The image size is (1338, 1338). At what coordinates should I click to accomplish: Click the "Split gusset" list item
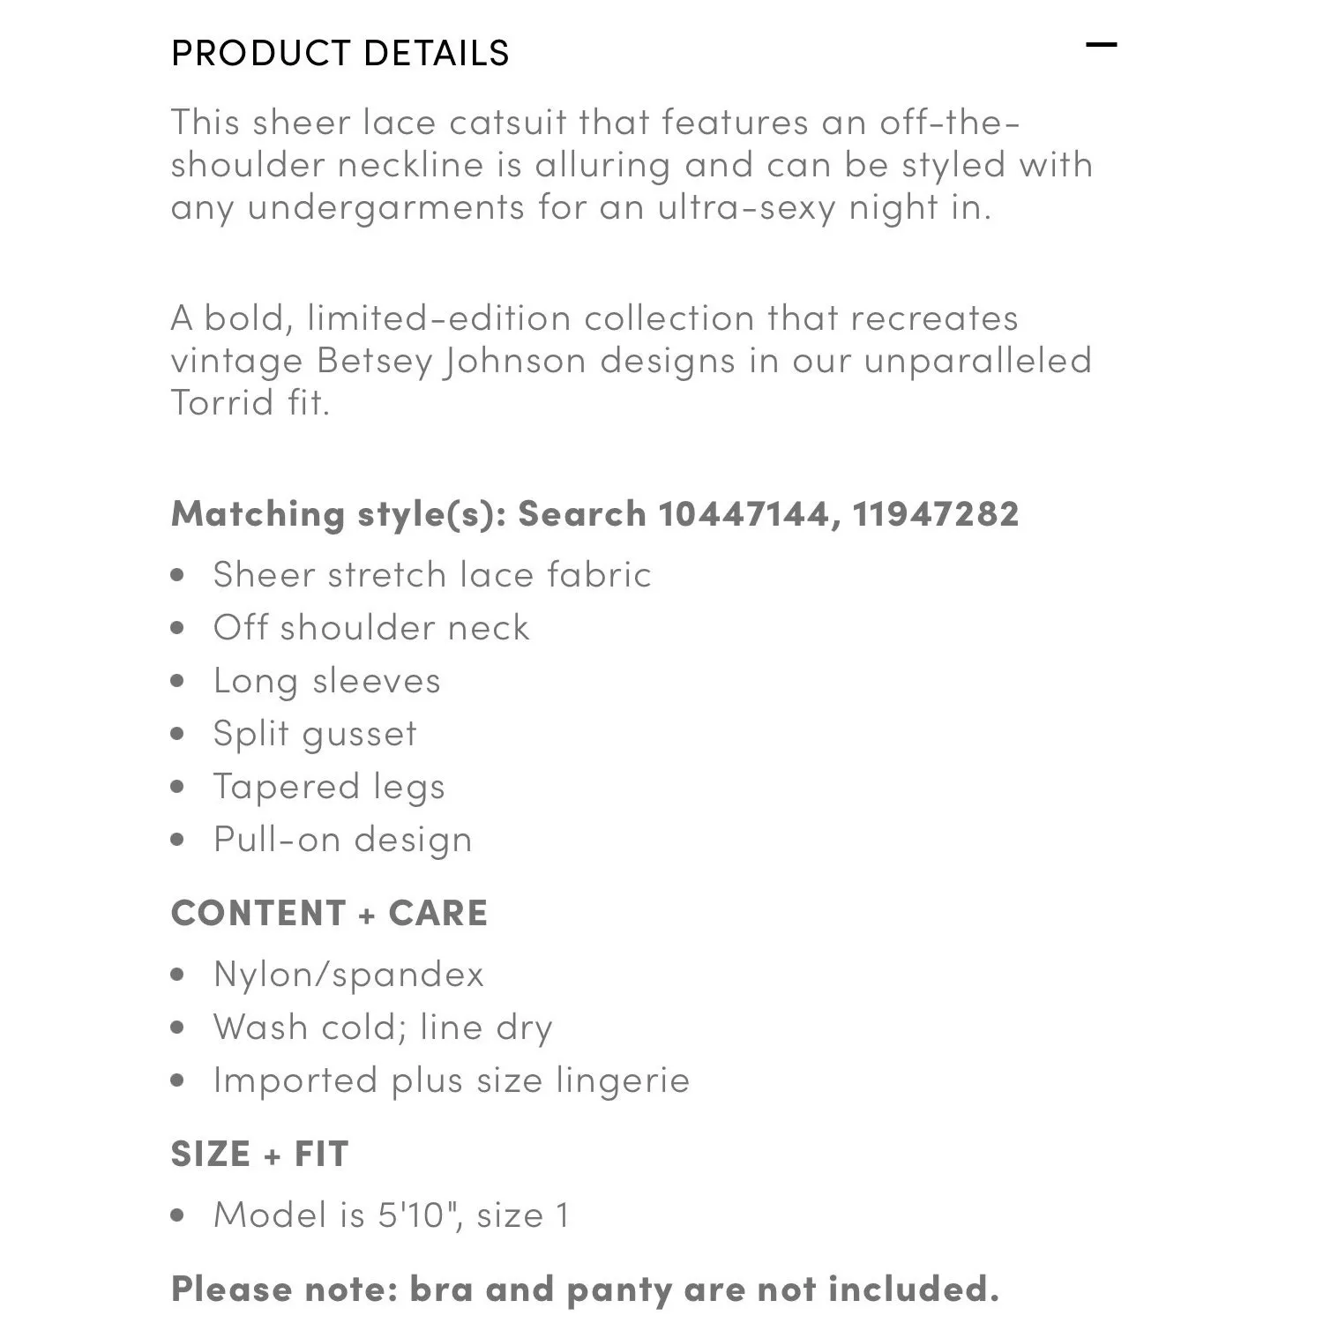[x=315, y=734]
